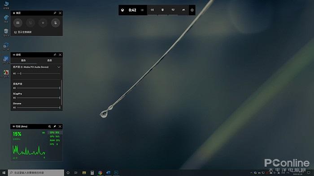Adjust the master speaker volume slider
Image resolution: width=314 pixels, height=176 pixels.
[x=39, y=74]
